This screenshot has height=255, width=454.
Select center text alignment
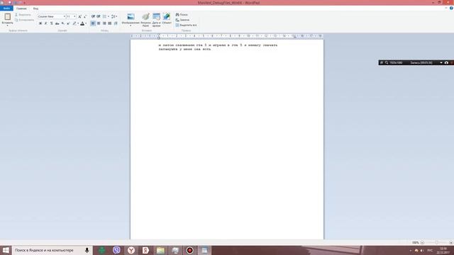pyautogui.click(x=99, y=23)
